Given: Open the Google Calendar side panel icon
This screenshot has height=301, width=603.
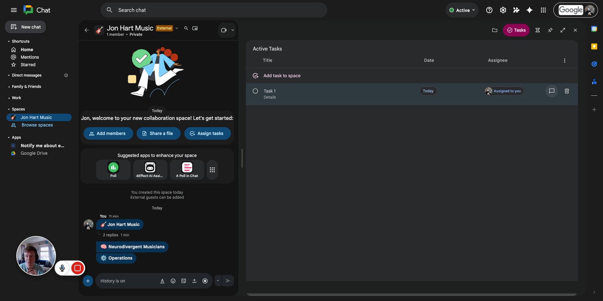Looking at the screenshot, I should tap(594, 29).
